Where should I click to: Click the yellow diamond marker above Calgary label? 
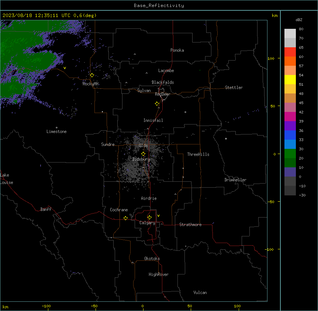[149, 218]
